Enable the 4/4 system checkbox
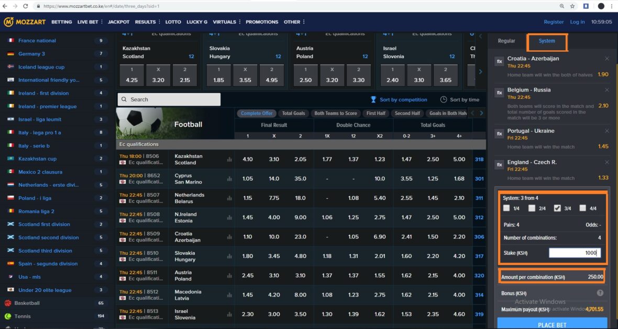This screenshot has width=618, height=329. (x=583, y=208)
